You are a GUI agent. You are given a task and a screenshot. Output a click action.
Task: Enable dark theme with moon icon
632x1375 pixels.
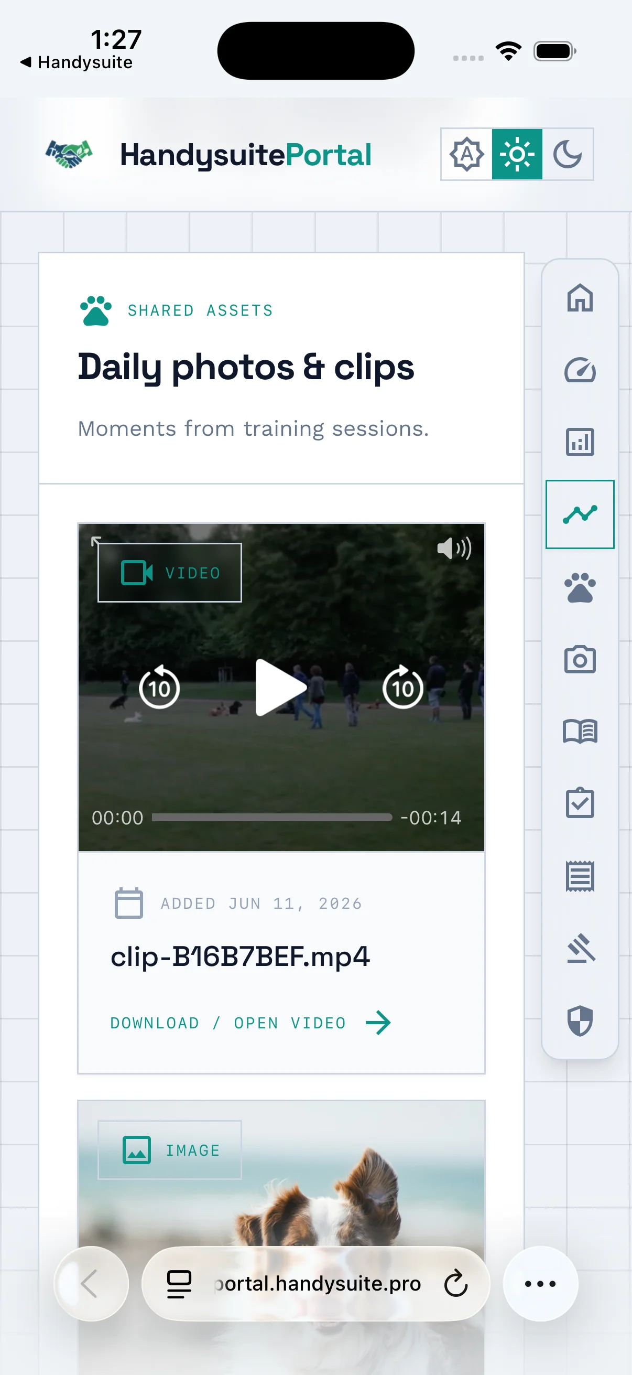pyautogui.click(x=567, y=154)
